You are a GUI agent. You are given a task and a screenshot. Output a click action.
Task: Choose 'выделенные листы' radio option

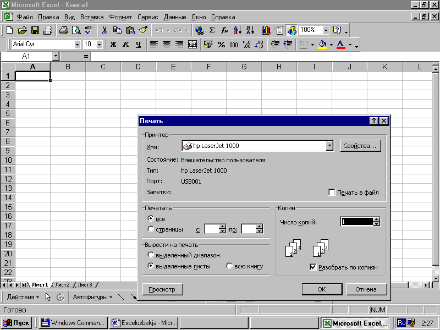click(151, 266)
